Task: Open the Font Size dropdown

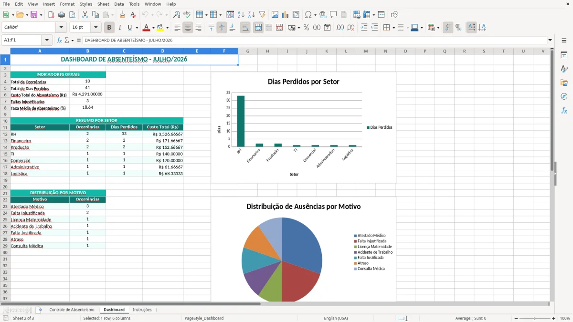Action: [x=96, y=28]
